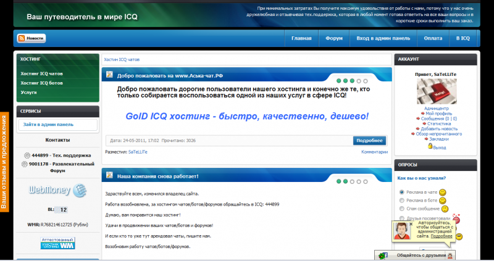Click operator icon at right of chat bar

click(x=450, y=255)
